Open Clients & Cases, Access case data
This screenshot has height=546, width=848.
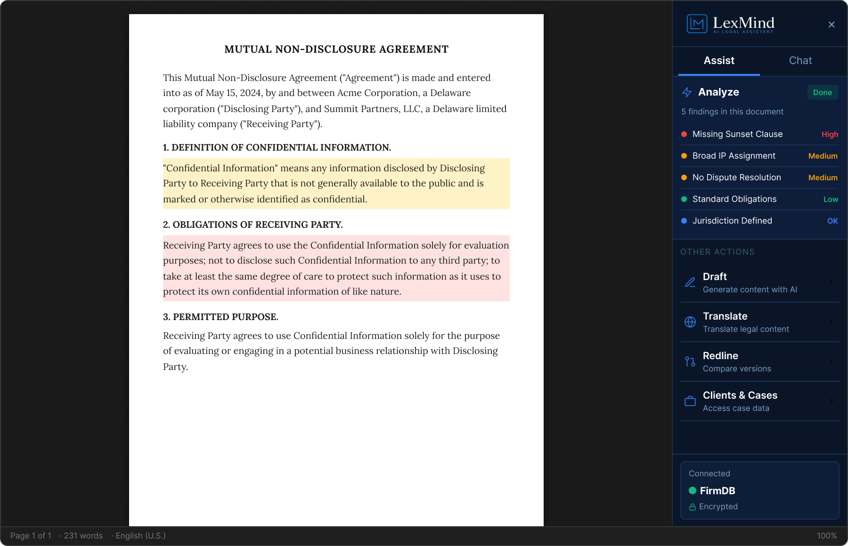point(760,401)
